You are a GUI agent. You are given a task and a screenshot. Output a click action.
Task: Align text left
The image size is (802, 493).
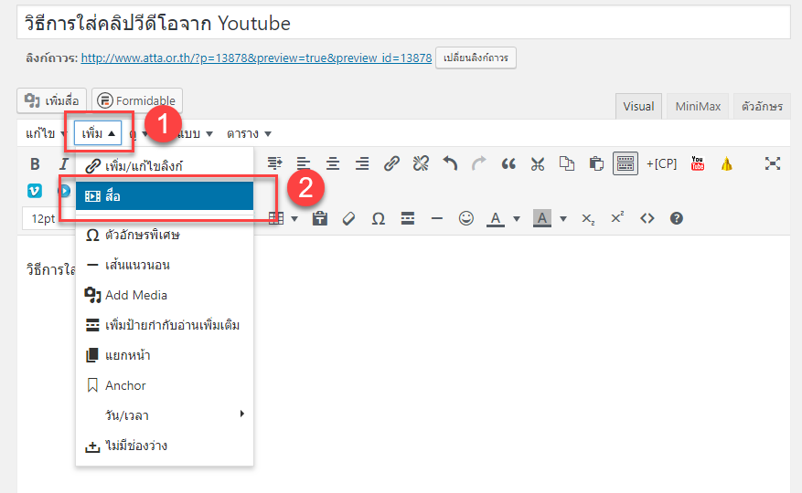point(304,163)
